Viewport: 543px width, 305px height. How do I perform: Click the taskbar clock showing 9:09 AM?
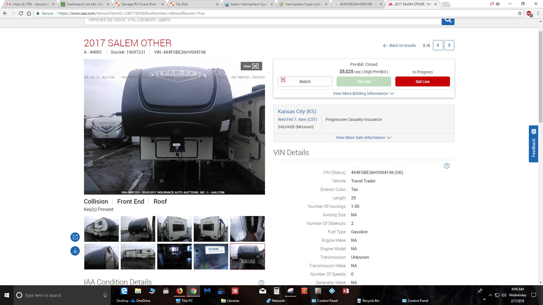[x=518, y=295]
